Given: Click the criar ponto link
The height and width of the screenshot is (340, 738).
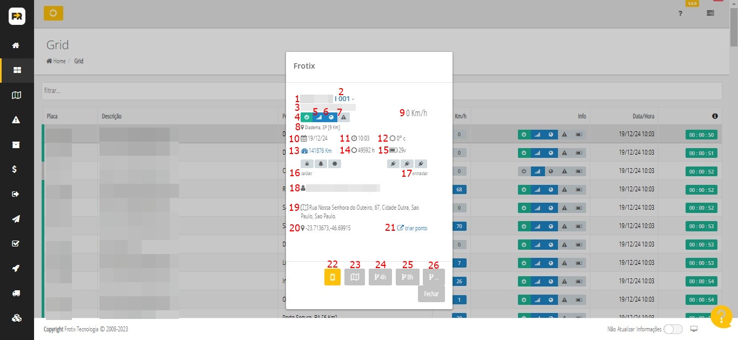Looking at the screenshot, I should pos(413,228).
